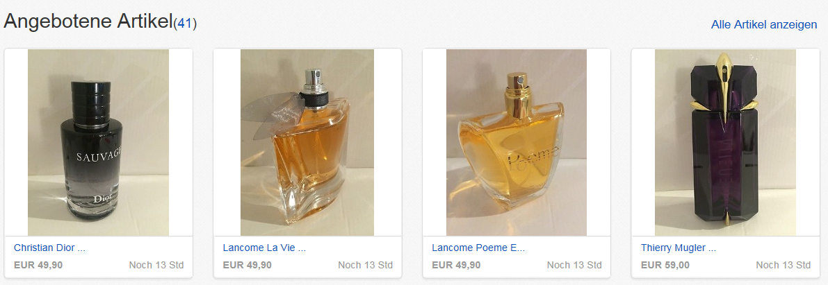Open the Christian Dior listing title
The image size is (828, 285).
point(49,248)
